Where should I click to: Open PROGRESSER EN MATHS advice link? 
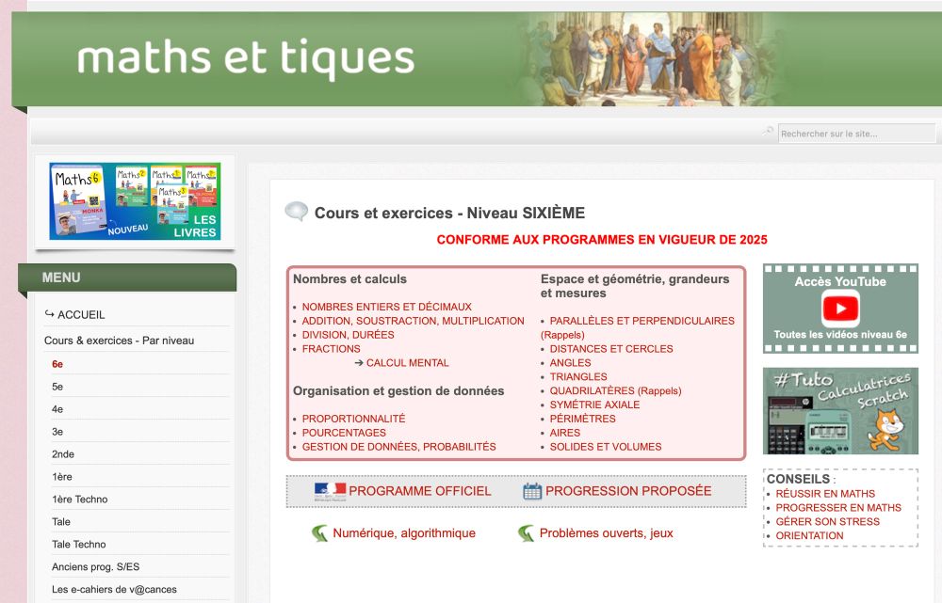click(x=838, y=508)
